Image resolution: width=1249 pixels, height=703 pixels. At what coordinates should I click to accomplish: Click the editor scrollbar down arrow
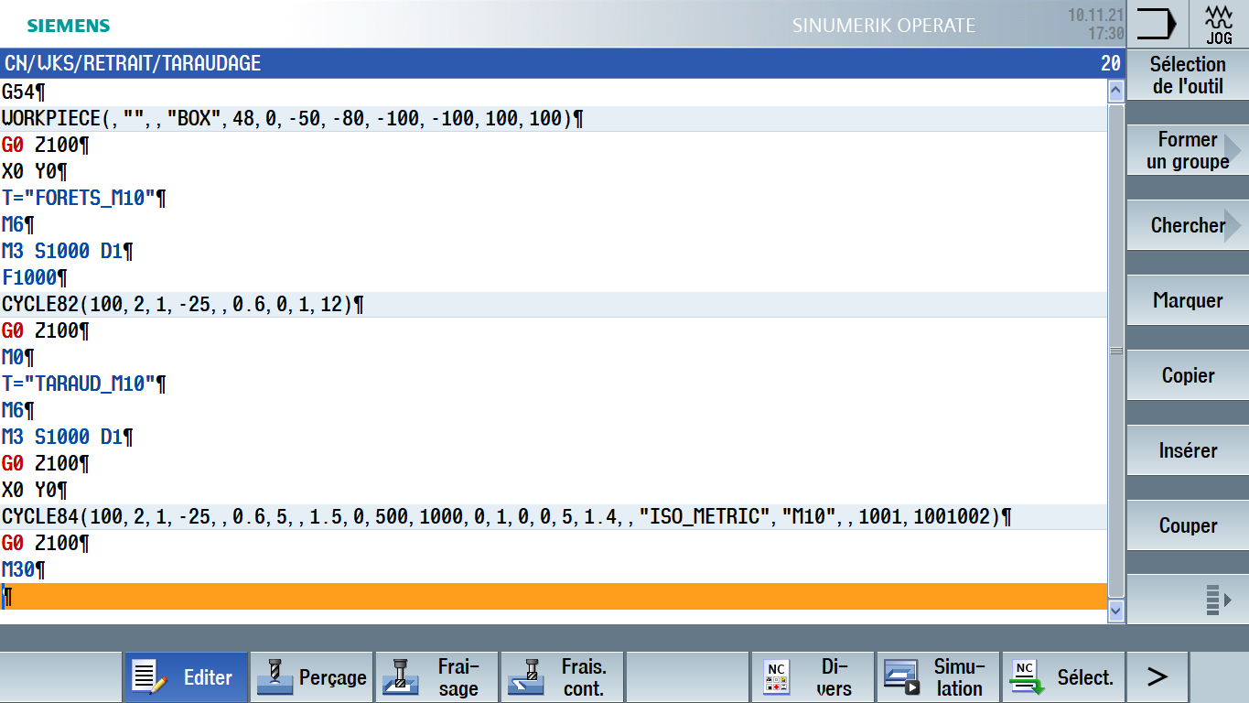[x=1115, y=610]
